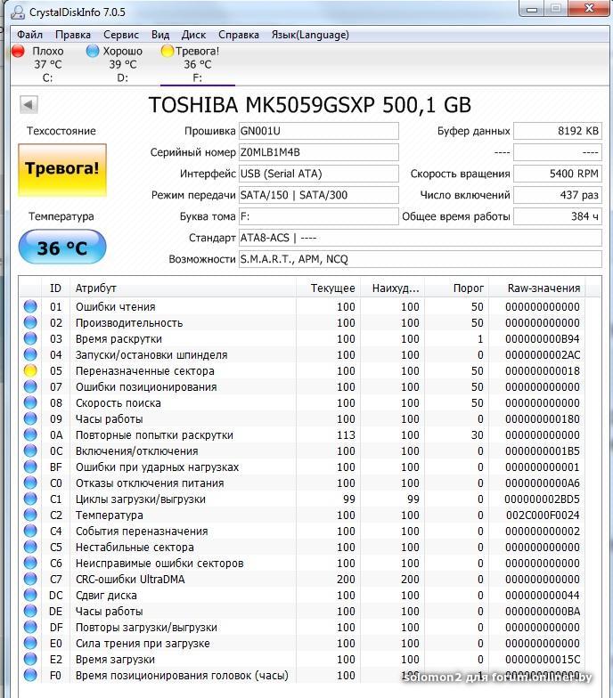Select the Время загрузки attribute text
Viewport: 613px width, 698px height.
pos(115,659)
